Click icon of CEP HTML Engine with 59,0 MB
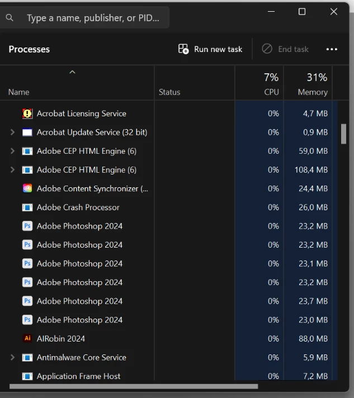This screenshot has height=398, width=354. pyautogui.click(x=27, y=151)
